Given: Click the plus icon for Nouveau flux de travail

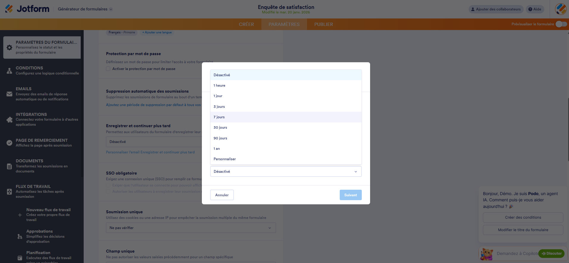Looking at the screenshot, I should [20, 215].
